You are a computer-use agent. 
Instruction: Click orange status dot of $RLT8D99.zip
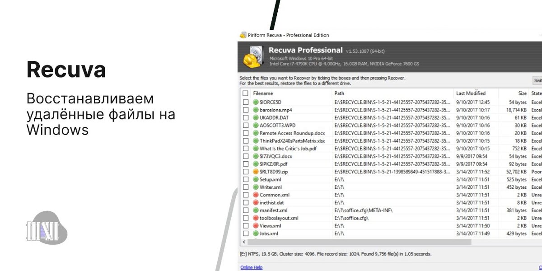pyautogui.click(x=256, y=172)
